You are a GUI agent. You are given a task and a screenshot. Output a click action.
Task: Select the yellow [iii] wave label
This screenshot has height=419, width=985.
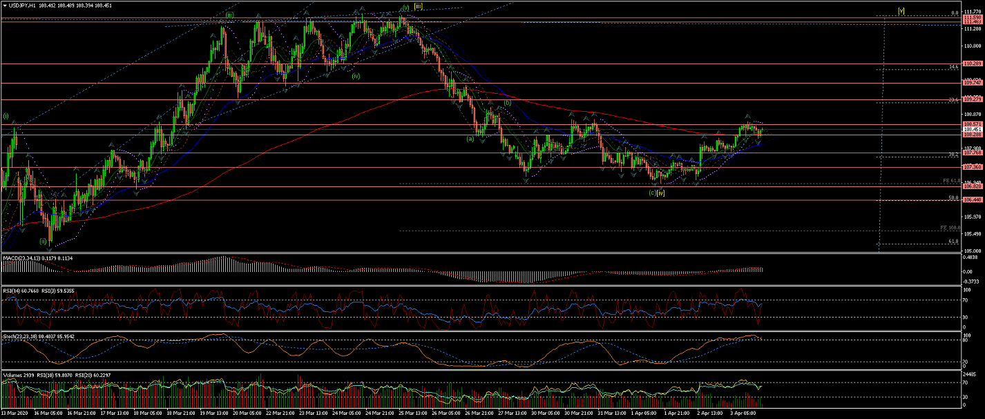pos(419,6)
